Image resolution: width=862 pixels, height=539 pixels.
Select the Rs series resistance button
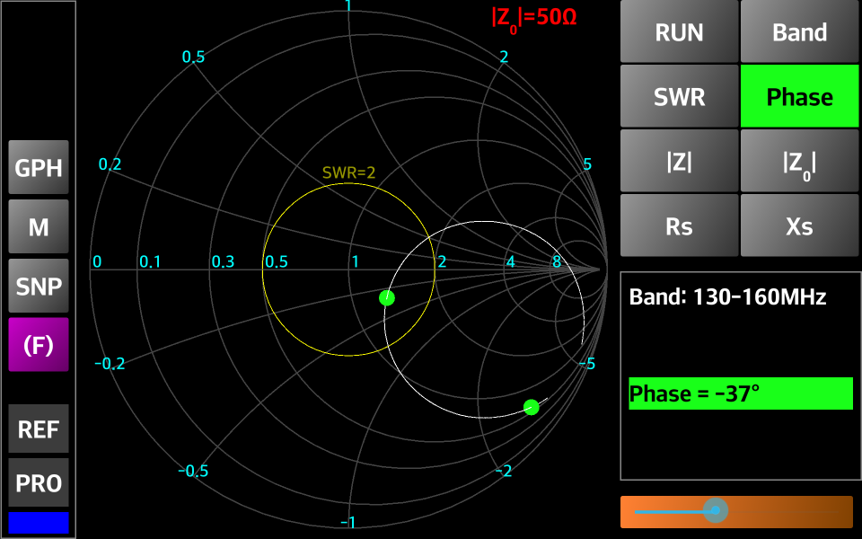tap(679, 225)
